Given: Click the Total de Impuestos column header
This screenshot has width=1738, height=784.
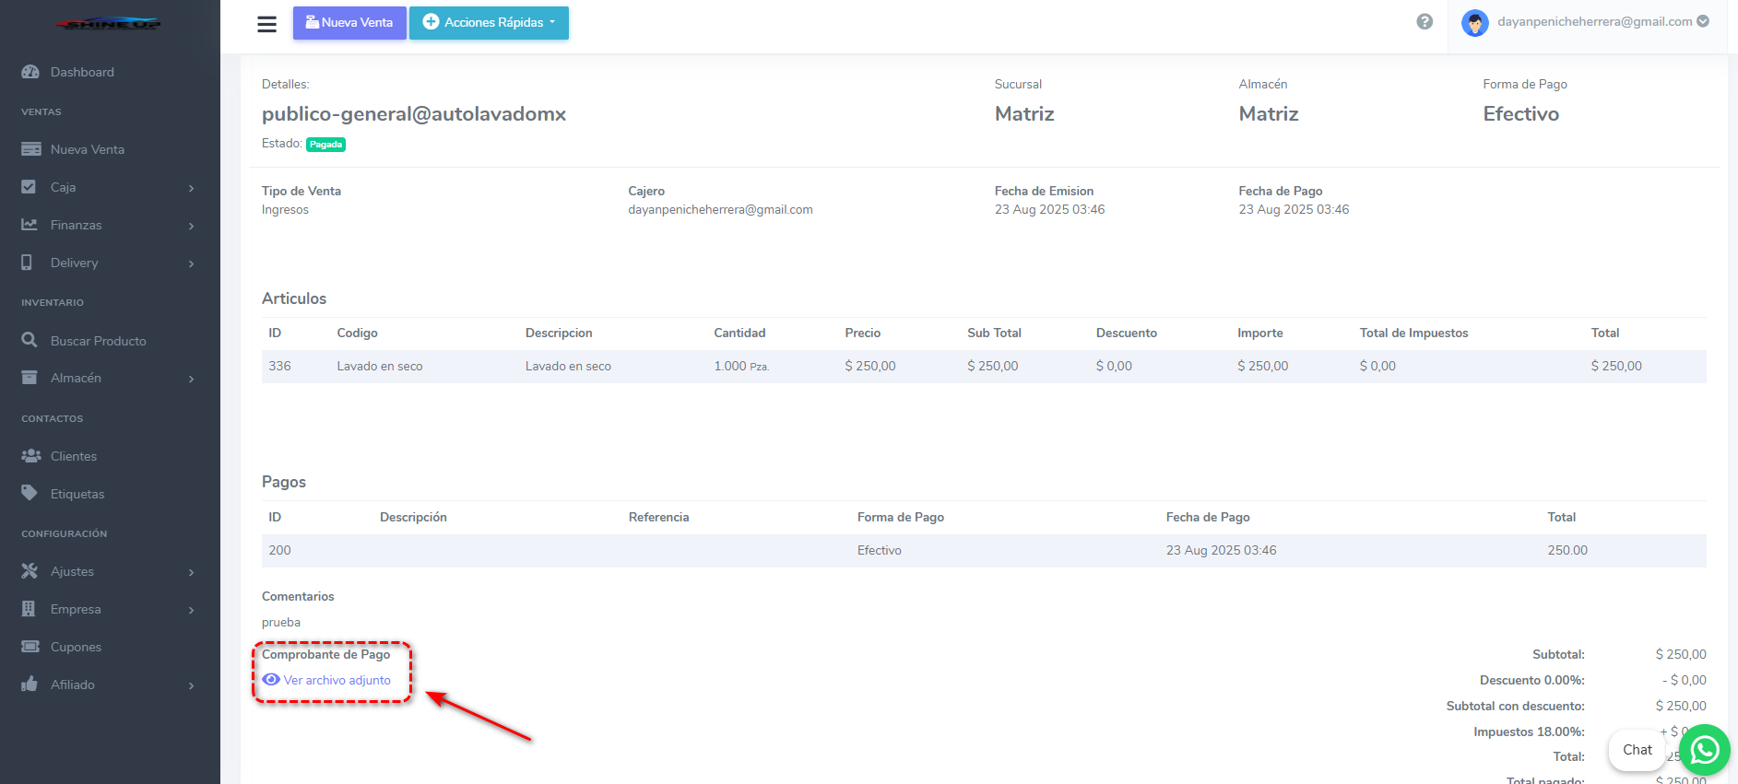Looking at the screenshot, I should 1413,333.
